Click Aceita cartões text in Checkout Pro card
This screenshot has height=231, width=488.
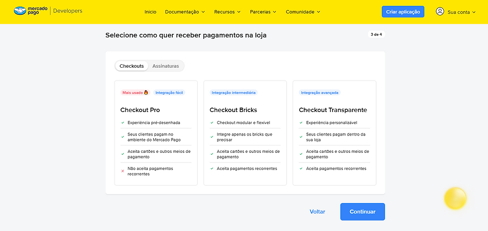(159, 154)
